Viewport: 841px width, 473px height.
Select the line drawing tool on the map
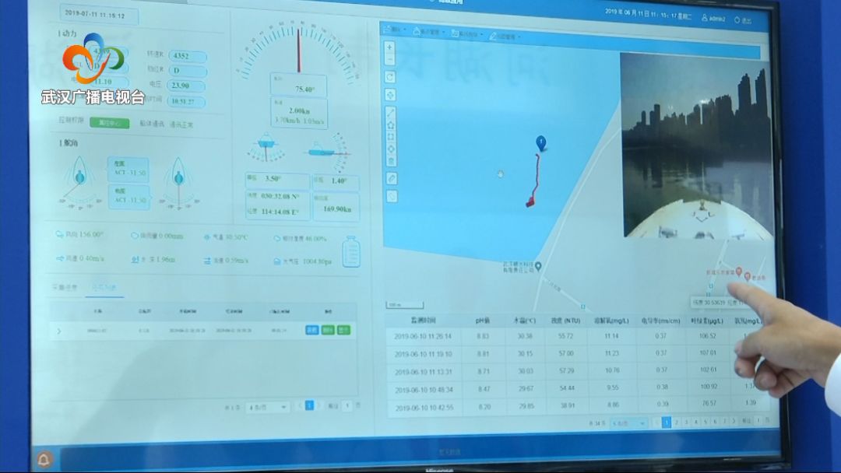[391, 113]
